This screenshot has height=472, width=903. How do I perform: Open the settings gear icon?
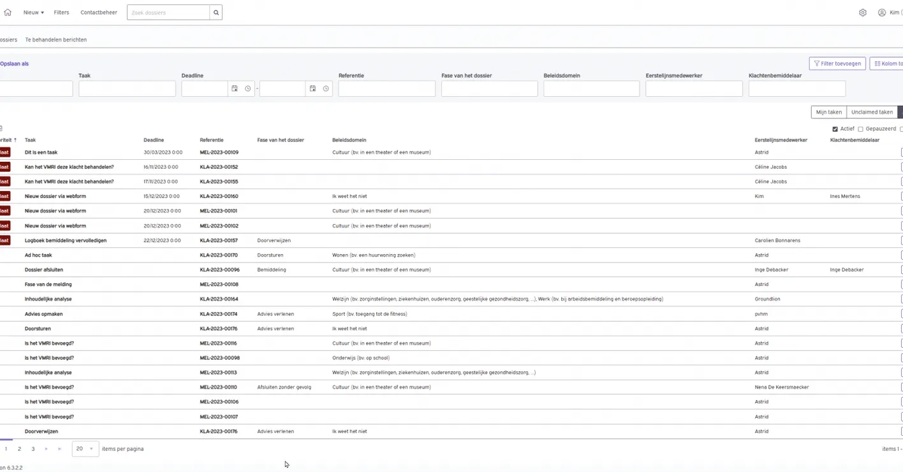863,12
